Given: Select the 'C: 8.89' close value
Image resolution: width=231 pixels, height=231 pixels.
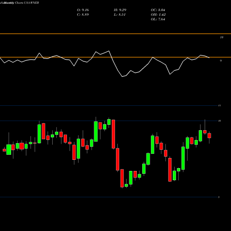Looking at the screenshot, I should pyautogui.click(x=83, y=15).
